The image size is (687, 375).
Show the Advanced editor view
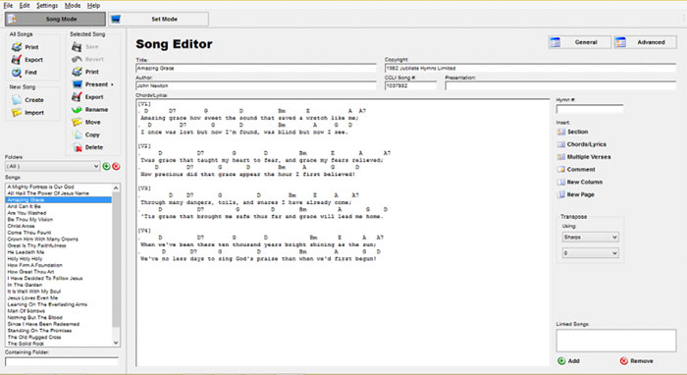coord(645,42)
